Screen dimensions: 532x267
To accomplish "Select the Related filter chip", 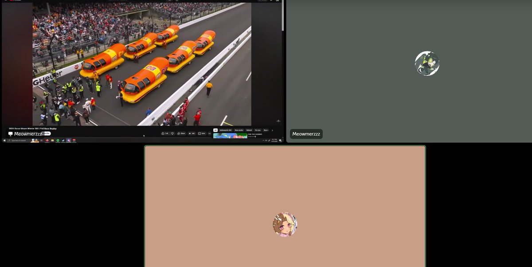I will (249, 130).
